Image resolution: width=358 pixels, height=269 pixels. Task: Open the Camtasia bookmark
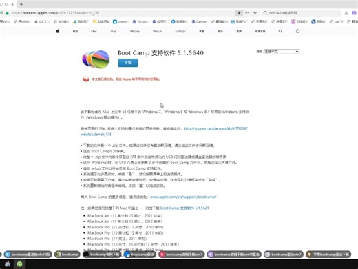[x=199, y=21]
